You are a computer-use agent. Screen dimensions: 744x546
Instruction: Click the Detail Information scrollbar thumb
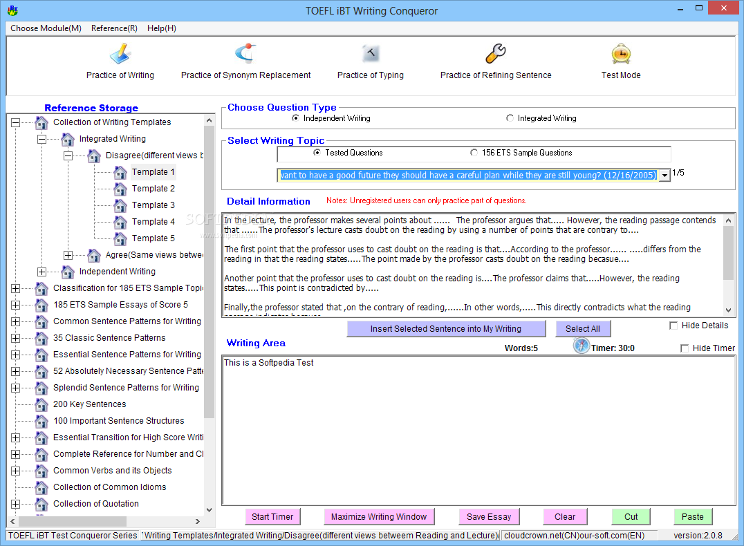[x=728, y=253]
